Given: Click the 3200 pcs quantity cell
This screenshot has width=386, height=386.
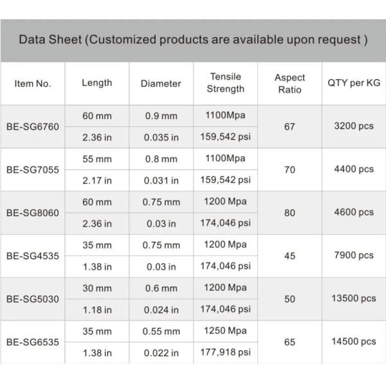Looking at the screenshot, I should (x=354, y=127).
